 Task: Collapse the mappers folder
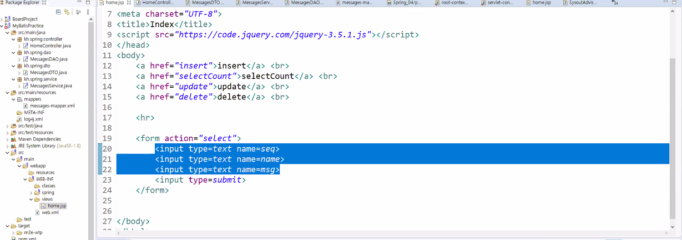pos(13,99)
